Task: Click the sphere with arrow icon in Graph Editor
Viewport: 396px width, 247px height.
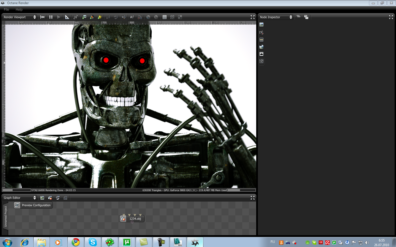Action: tap(58, 198)
